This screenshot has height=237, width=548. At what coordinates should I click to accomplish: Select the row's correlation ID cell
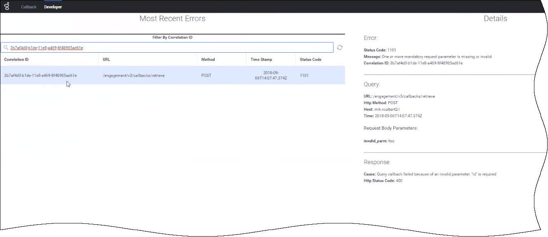(40, 76)
